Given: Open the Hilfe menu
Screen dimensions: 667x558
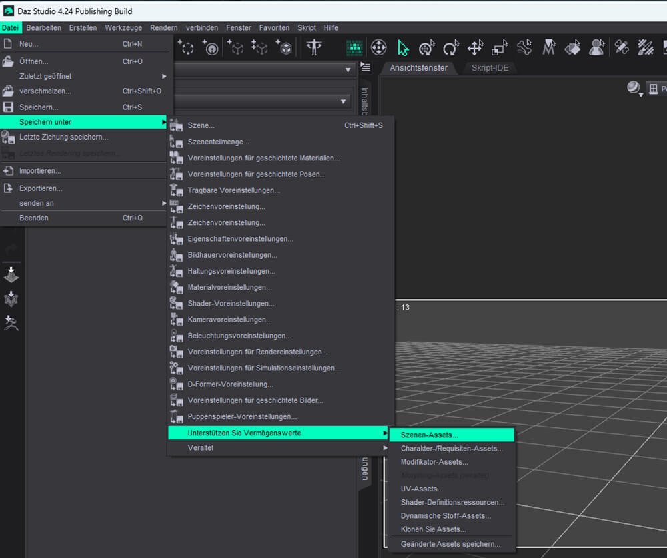Looking at the screenshot, I should [331, 27].
